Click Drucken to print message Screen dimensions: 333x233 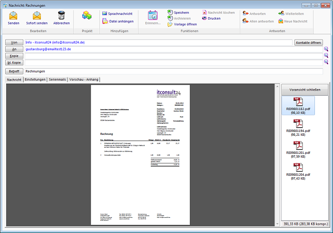(211, 18)
